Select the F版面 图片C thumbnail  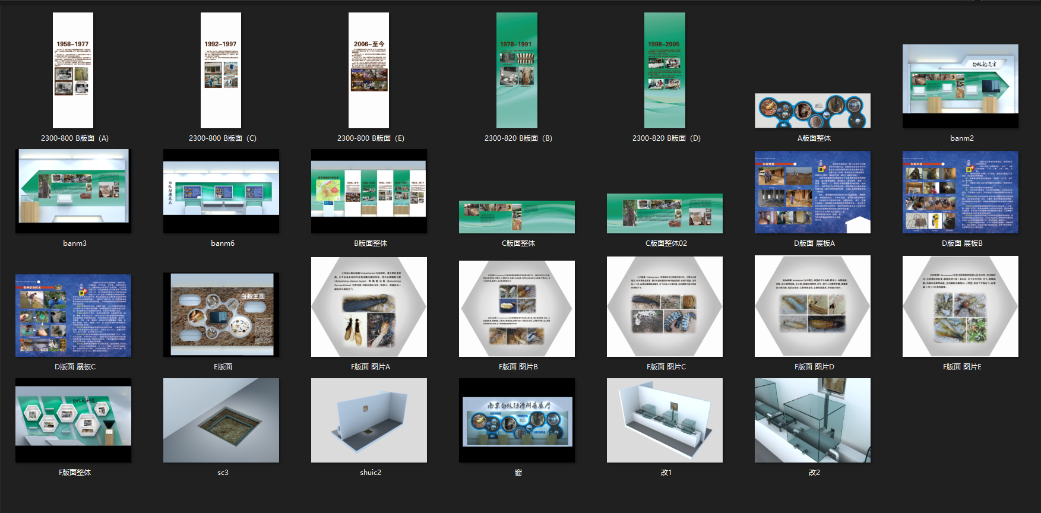click(665, 306)
